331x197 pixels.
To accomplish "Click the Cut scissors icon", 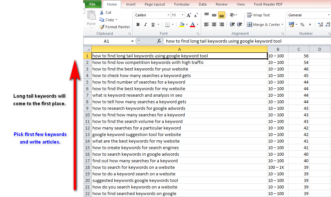I will [x=102, y=12].
